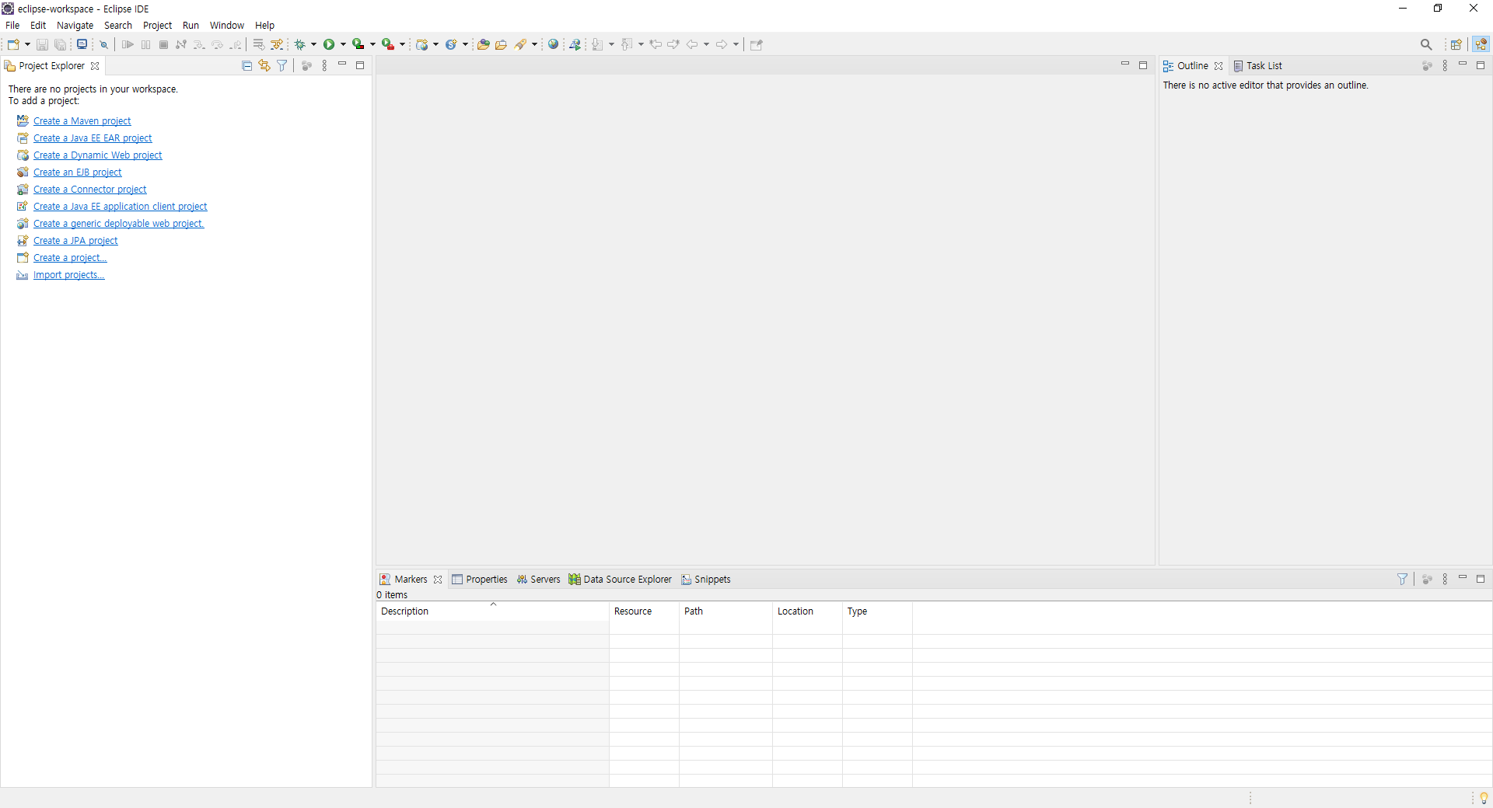Image resolution: width=1493 pixels, height=808 pixels.
Task: Click Create a Maven project link
Action: [x=82, y=121]
